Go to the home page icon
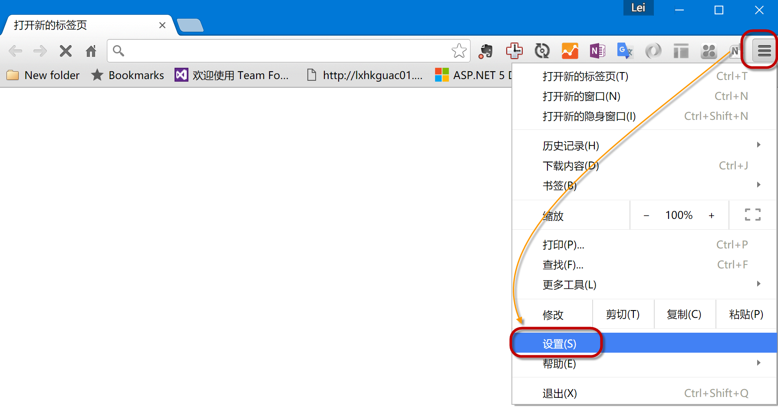The height and width of the screenshot is (410, 778). [x=91, y=51]
